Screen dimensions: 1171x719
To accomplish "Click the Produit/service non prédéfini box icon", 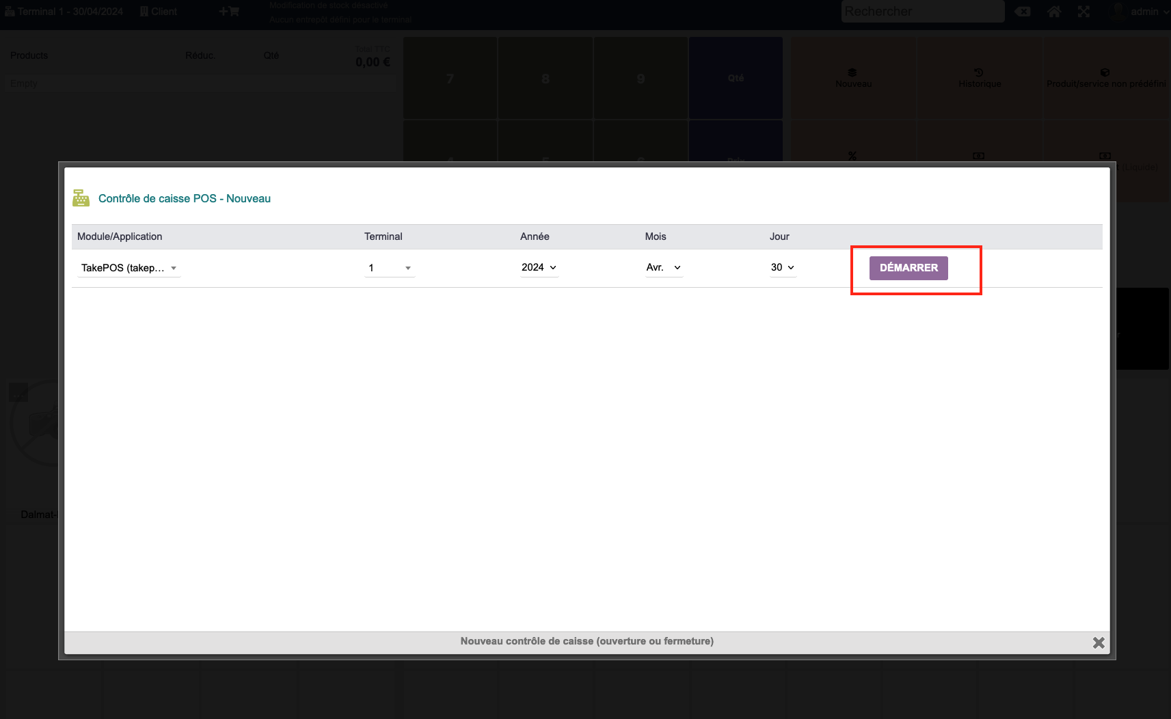I will pos(1105,72).
